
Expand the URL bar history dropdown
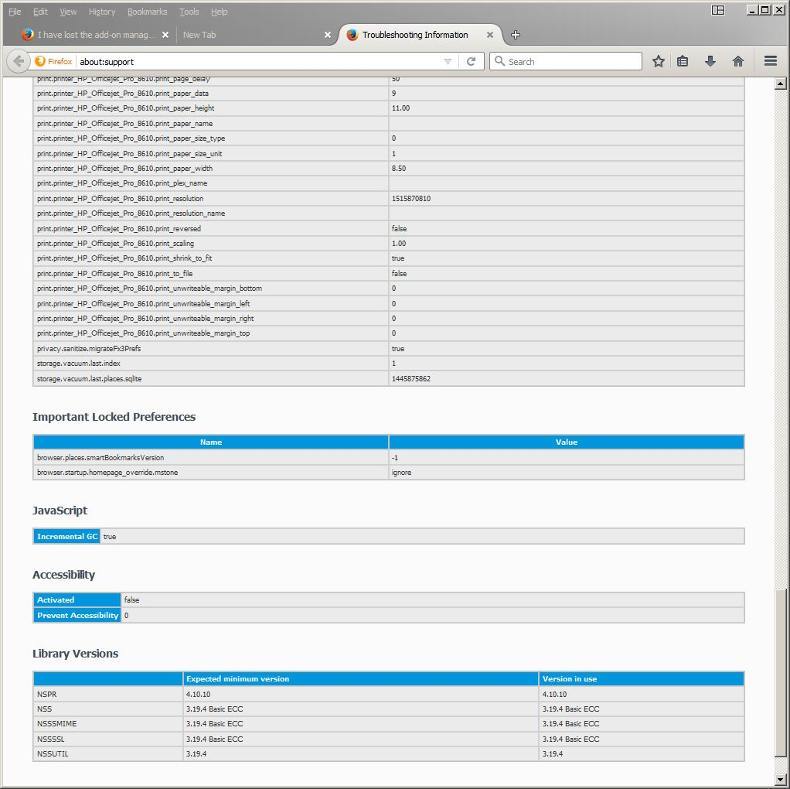click(448, 61)
